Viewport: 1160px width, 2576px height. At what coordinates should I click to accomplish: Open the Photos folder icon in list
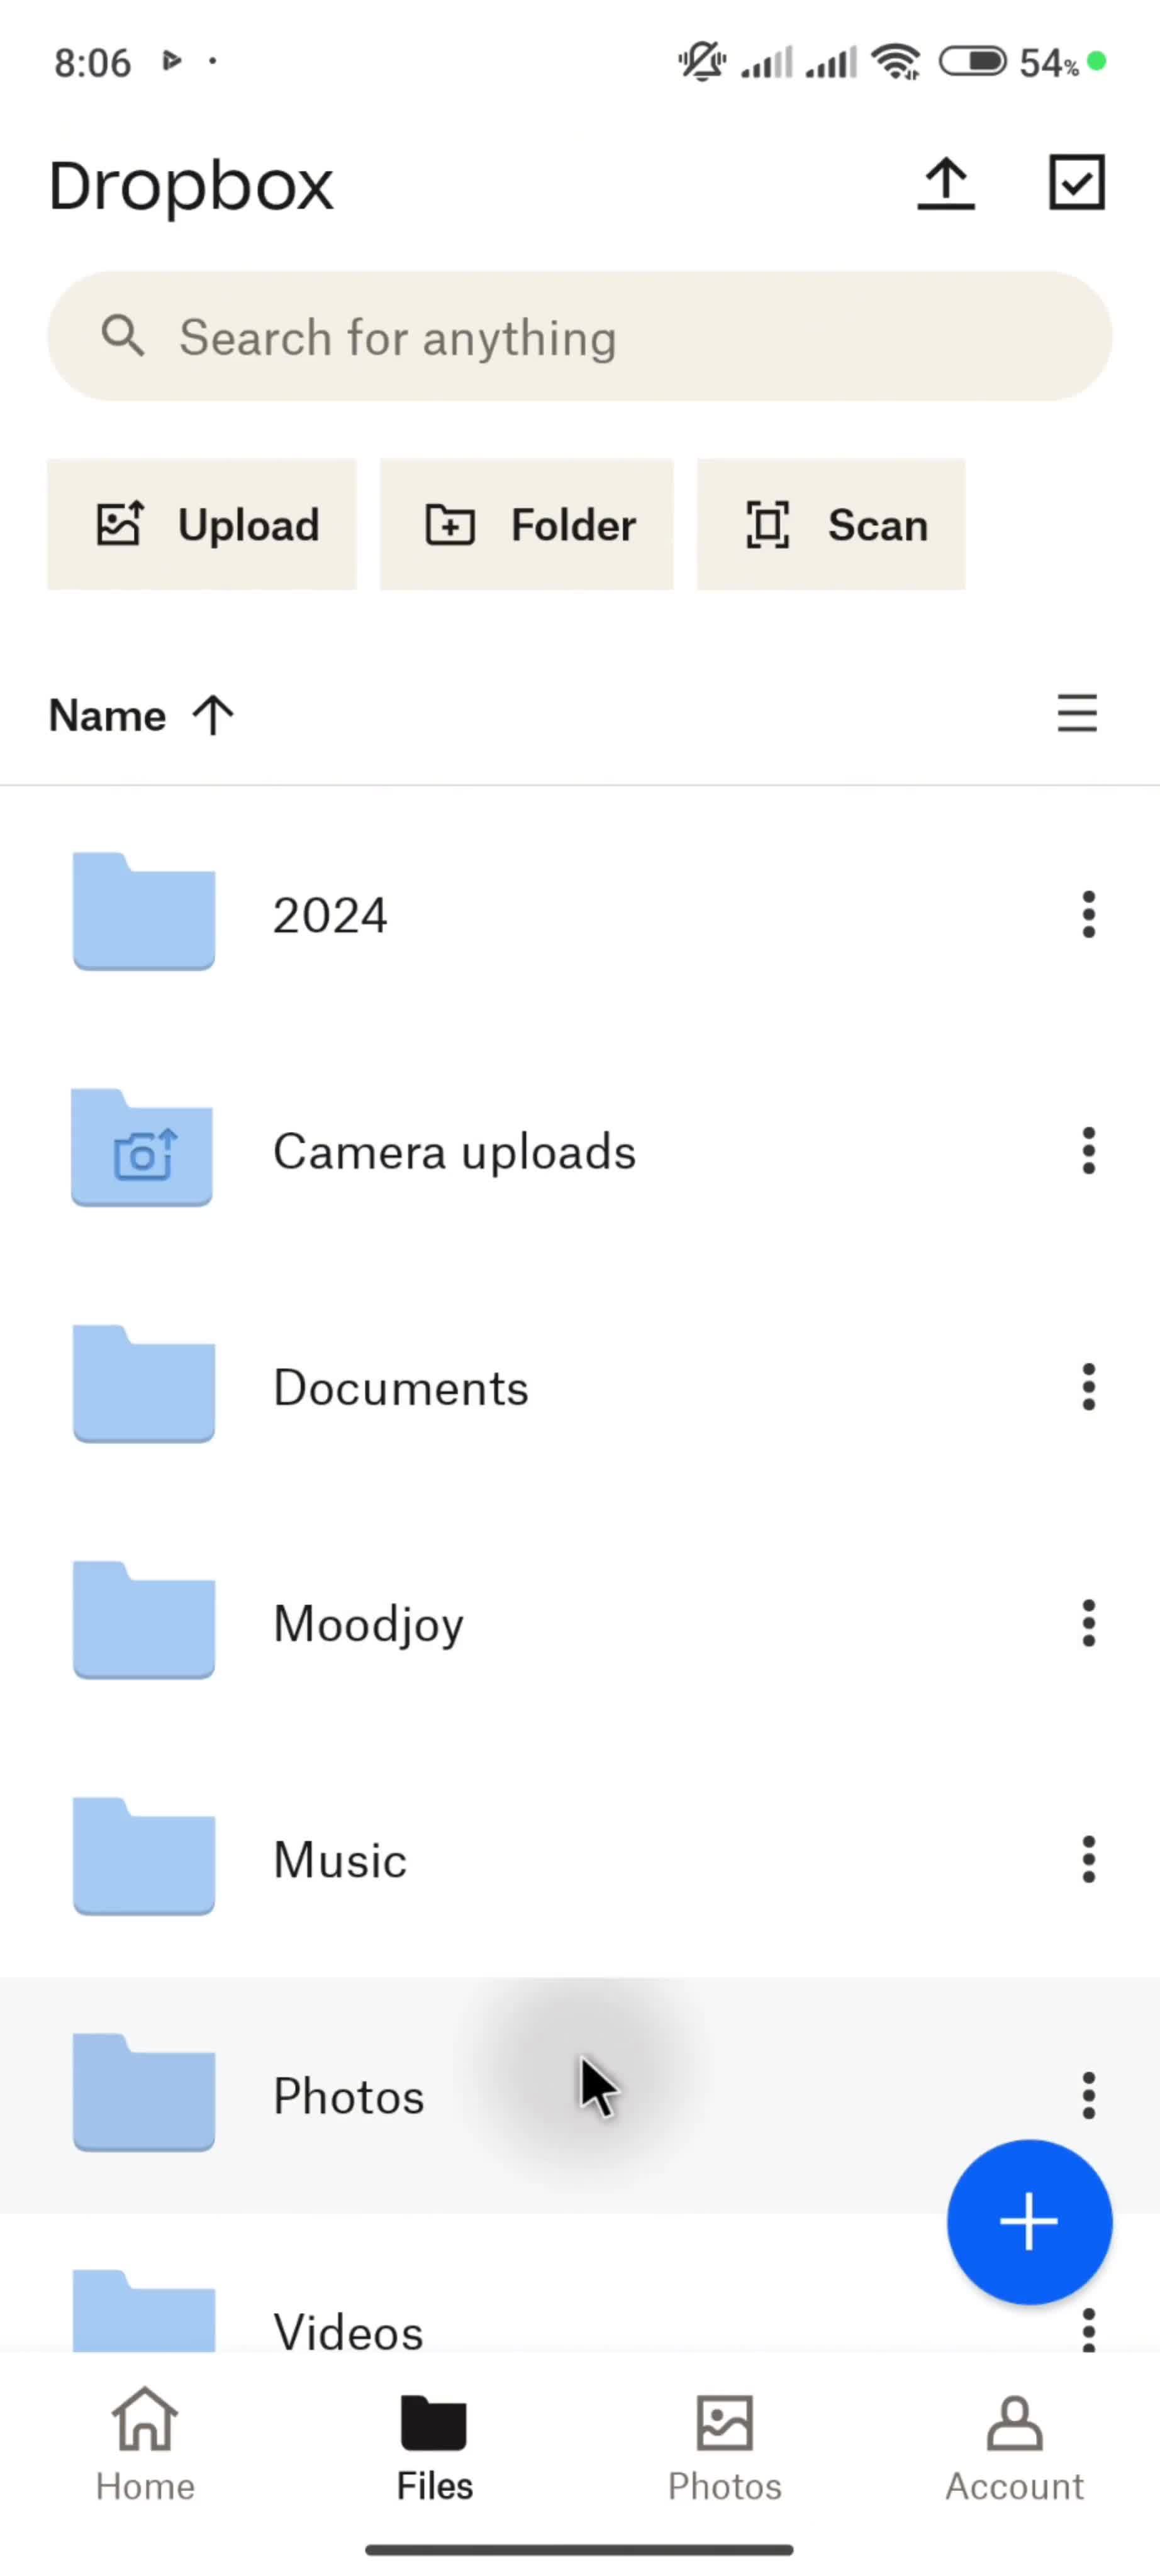click(144, 2092)
